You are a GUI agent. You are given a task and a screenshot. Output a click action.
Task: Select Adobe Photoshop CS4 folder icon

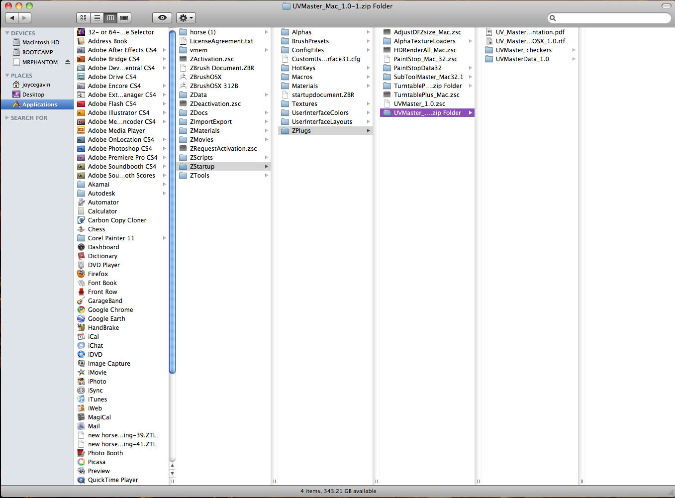point(81,149)
